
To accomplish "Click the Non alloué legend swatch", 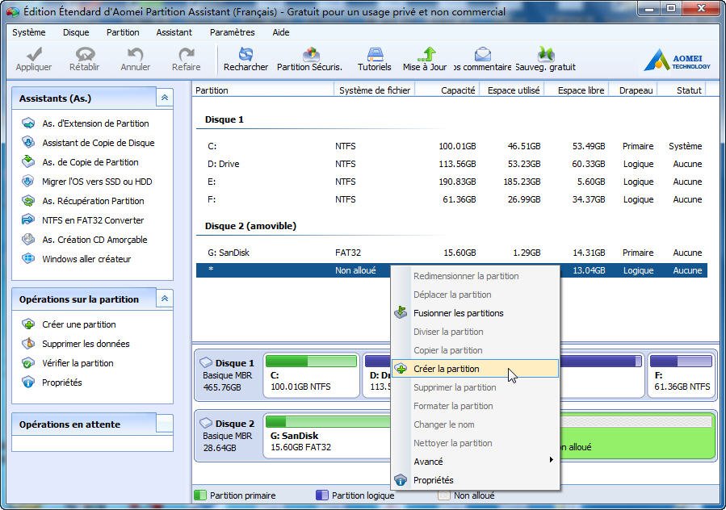I will coord(444,495).
